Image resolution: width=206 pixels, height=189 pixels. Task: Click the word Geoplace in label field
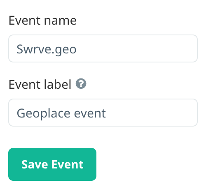(43, 113)
